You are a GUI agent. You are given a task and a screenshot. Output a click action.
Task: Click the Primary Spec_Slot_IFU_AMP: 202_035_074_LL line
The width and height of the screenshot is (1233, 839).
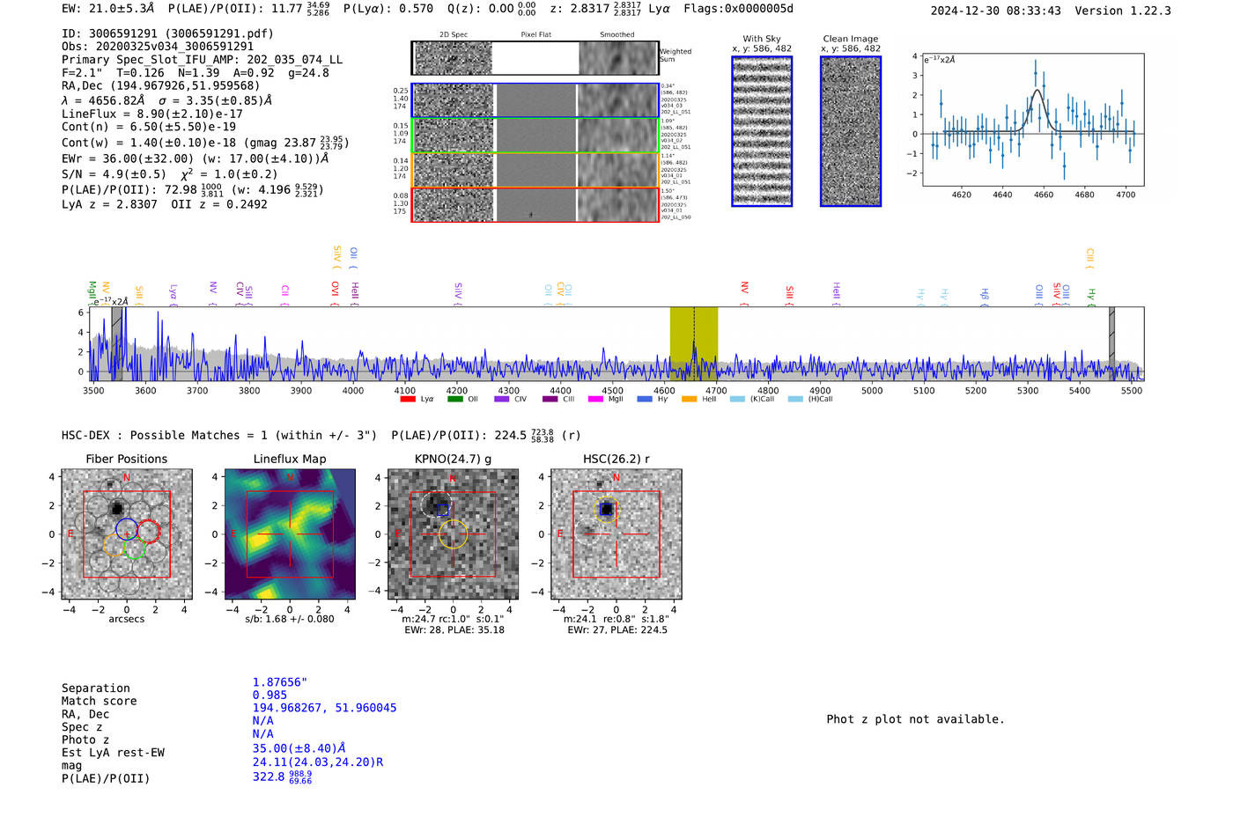point(203,60)
